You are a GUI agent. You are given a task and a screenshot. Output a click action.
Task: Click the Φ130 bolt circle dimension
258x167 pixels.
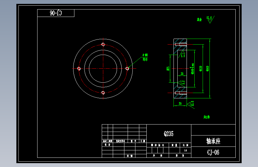click(201, 69)
